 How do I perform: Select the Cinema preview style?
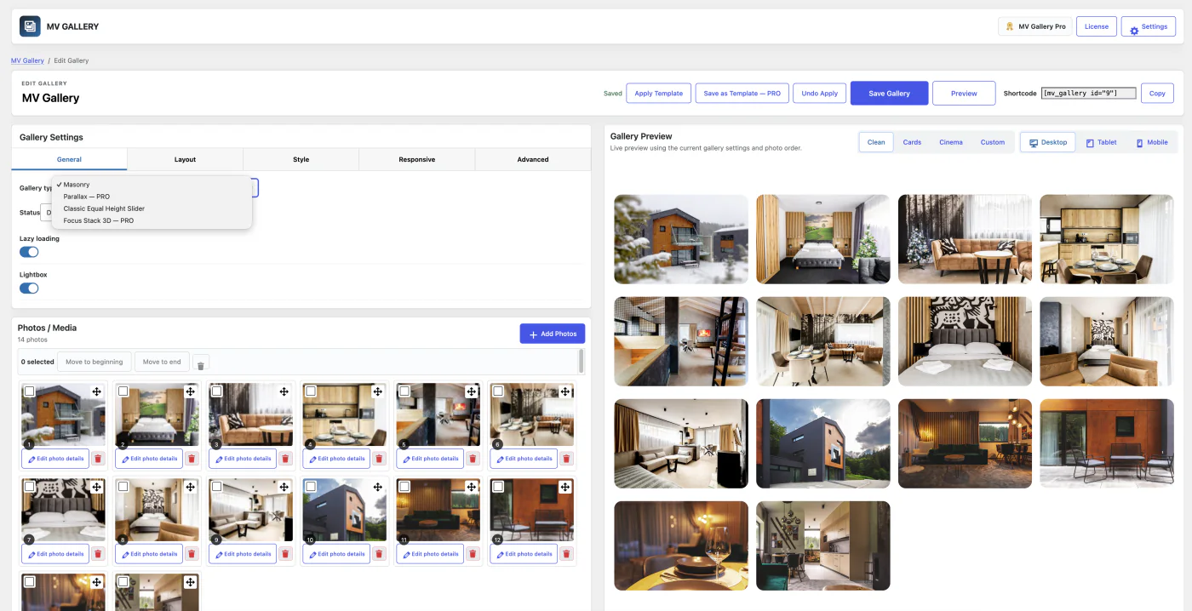(x=951, y=142)
